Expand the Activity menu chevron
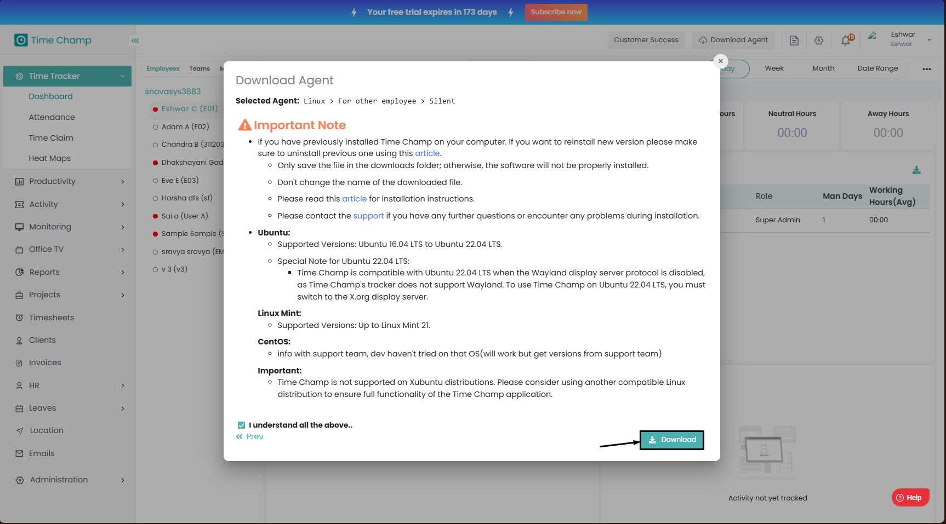946x524 pixels. point(123,204)
